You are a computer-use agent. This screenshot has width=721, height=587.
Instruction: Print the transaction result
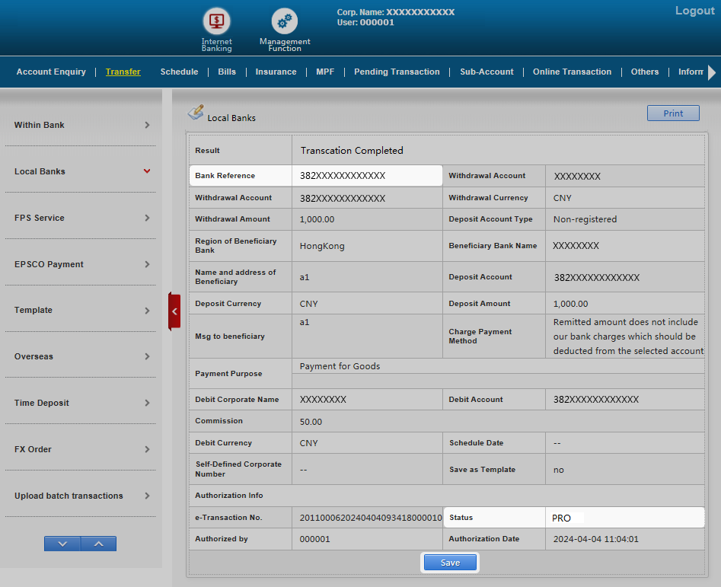673,113
